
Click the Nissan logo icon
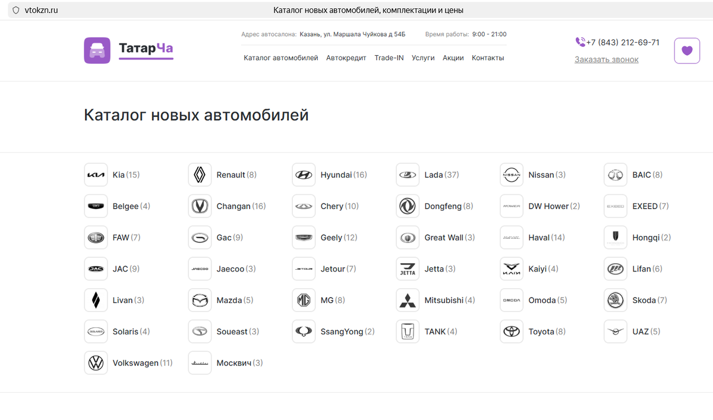[x=512, y=175]
